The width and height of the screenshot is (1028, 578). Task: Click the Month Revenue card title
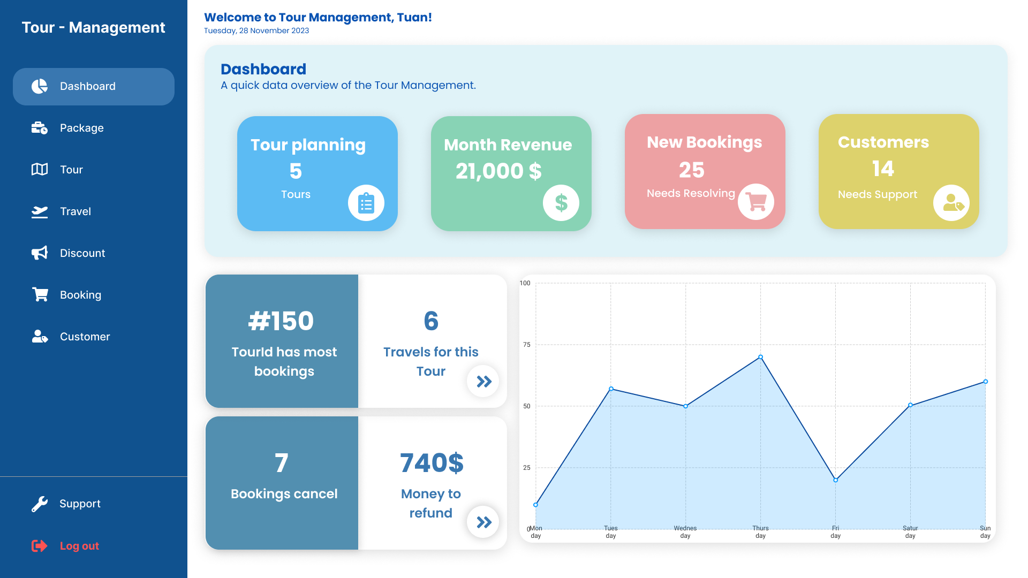click(x=508, y=144)
